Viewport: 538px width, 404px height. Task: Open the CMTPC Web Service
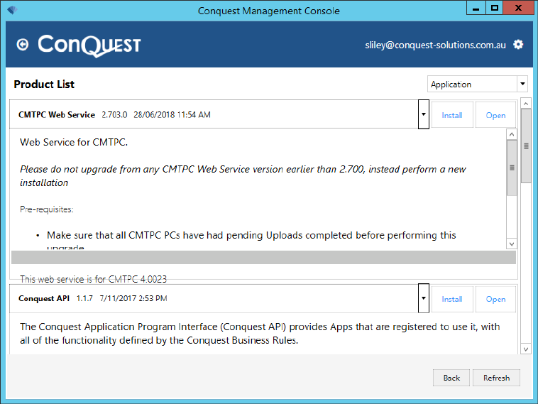coord(495,115)
